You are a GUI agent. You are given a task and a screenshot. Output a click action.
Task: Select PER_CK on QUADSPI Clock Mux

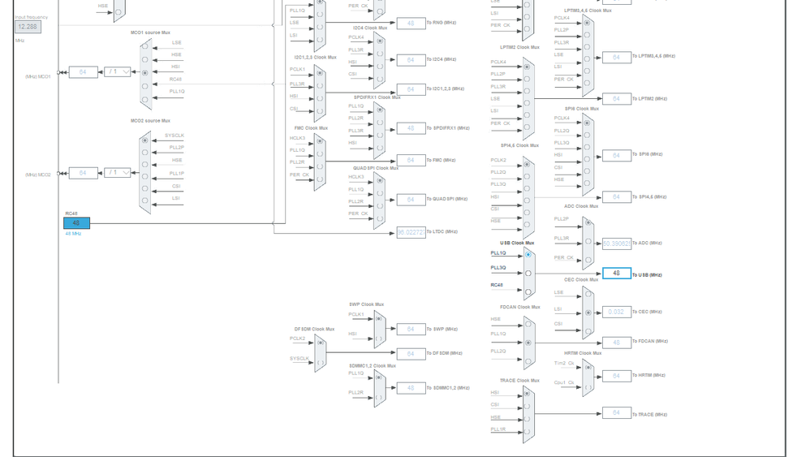[379, 218]
